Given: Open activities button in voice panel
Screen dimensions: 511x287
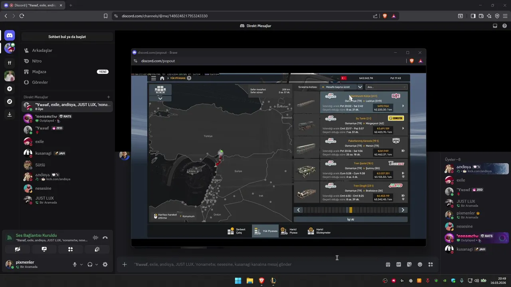Looking at the screenshot, I should 71,249.
